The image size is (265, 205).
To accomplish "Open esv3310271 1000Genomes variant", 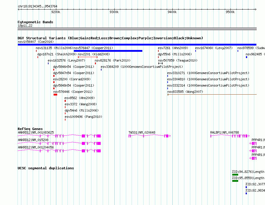I will coord(208,73).
